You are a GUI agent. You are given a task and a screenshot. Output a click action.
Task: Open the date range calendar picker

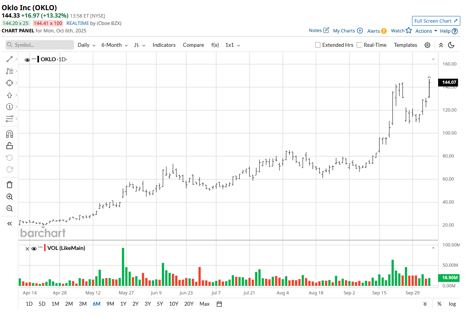tap(219, 304)
